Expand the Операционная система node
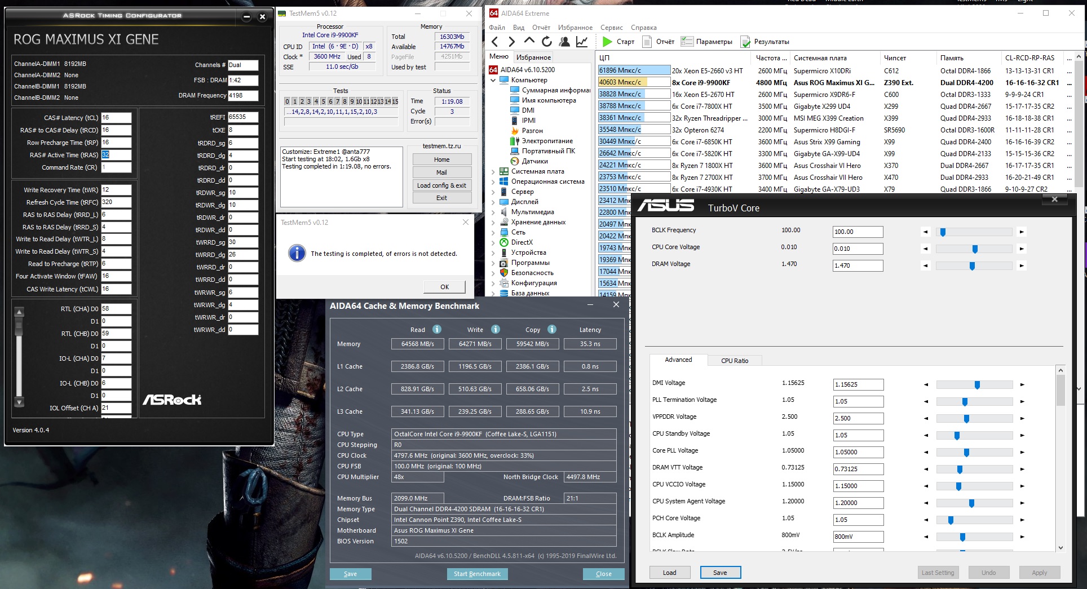The width and height of the screenshot is (1087, 589). point(493,181)
